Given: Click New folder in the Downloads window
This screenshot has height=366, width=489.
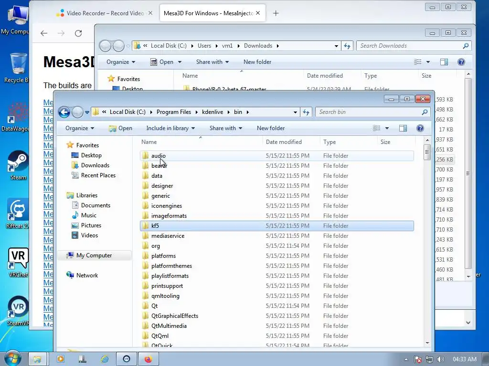Looking at the screenshot, I should pos(257,62).
